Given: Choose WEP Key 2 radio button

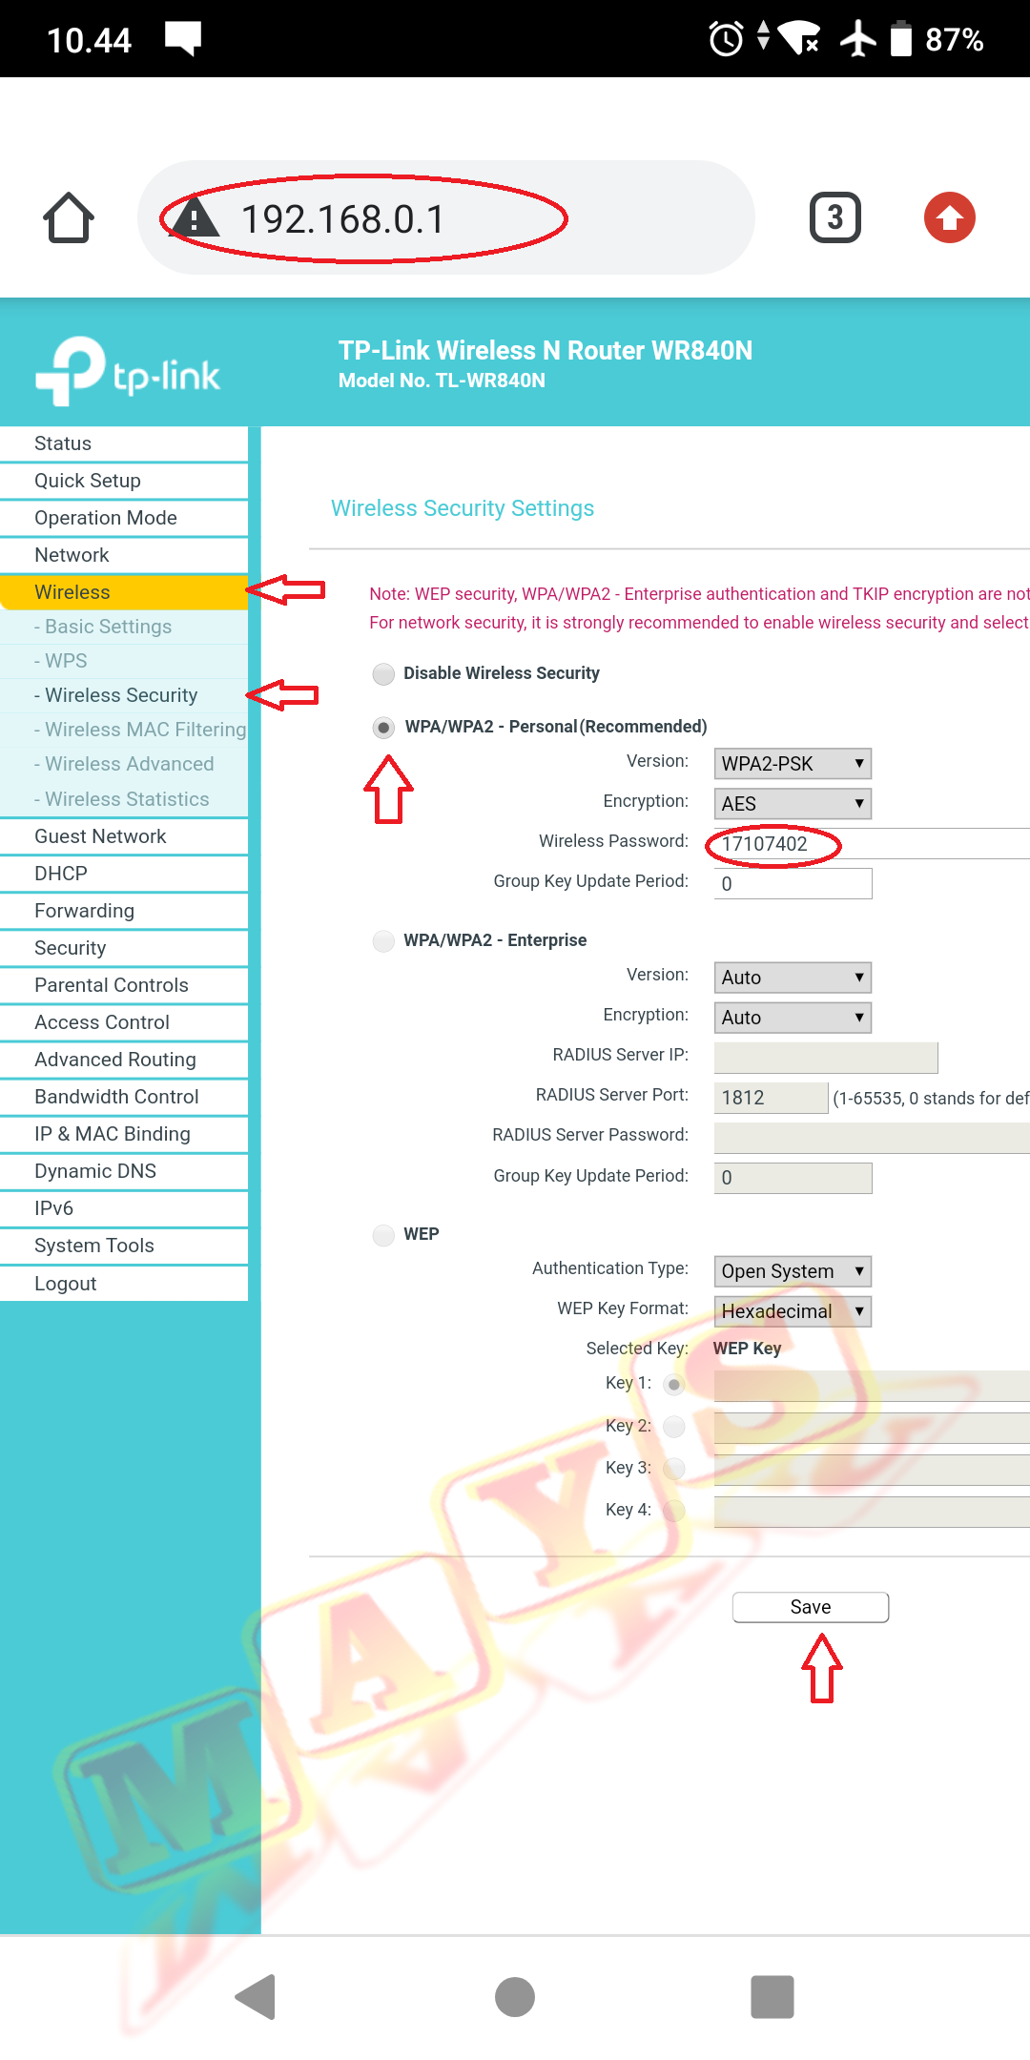Looking at the screenshot, I should 674,1427.
